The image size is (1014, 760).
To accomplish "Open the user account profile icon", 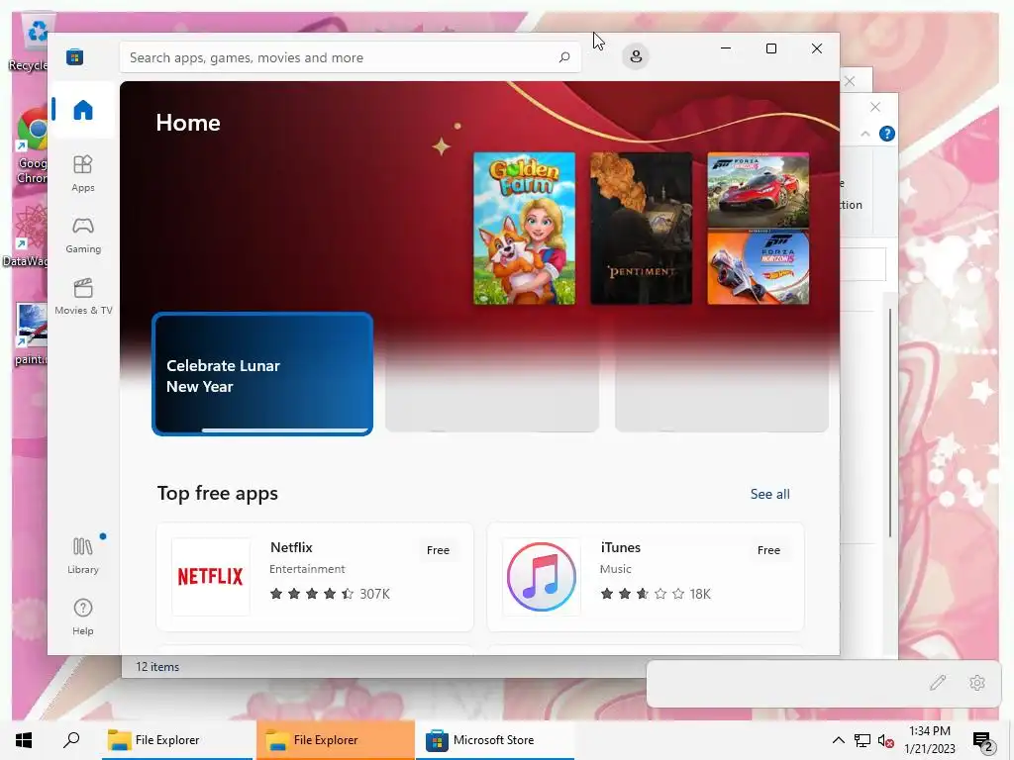I will pyautogui.click(x=636, y=56).
